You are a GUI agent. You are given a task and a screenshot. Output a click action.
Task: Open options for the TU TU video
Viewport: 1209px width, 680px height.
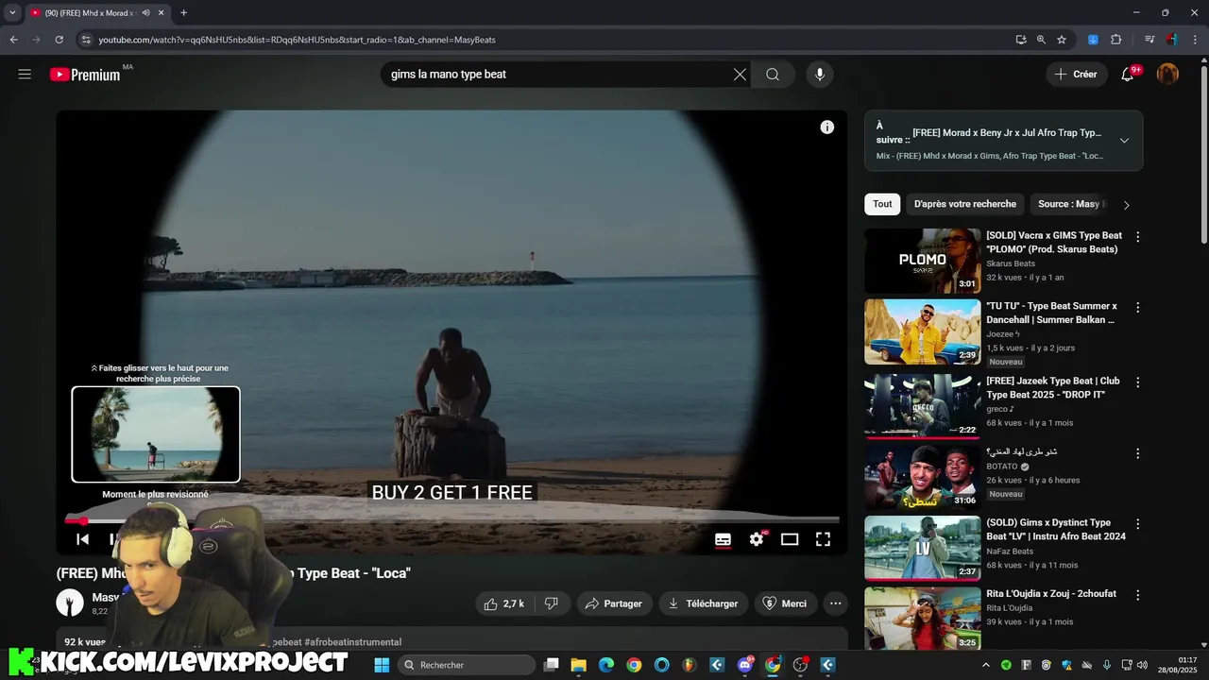pos(1137,308)
